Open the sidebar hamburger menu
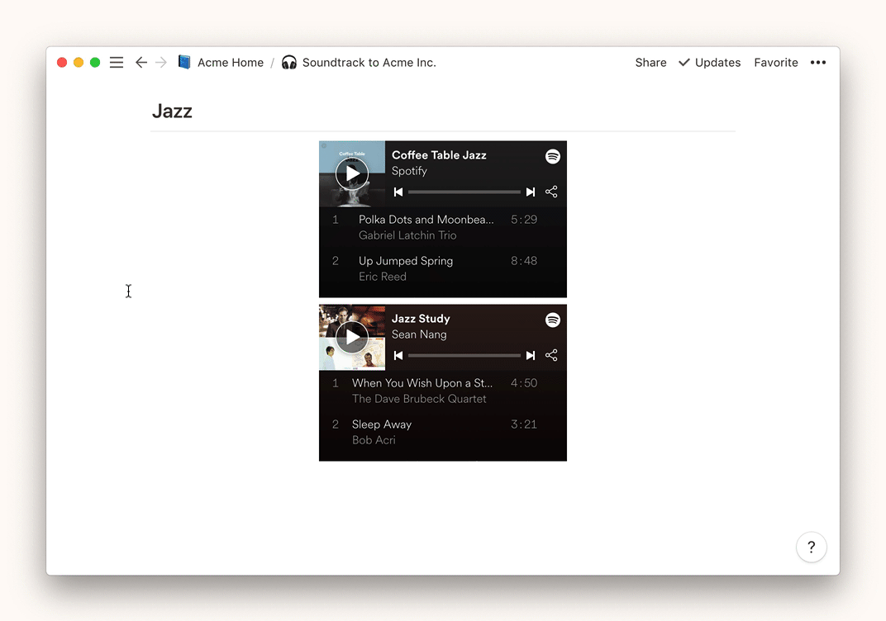The image size is (886, 621). tap(117, 63)
